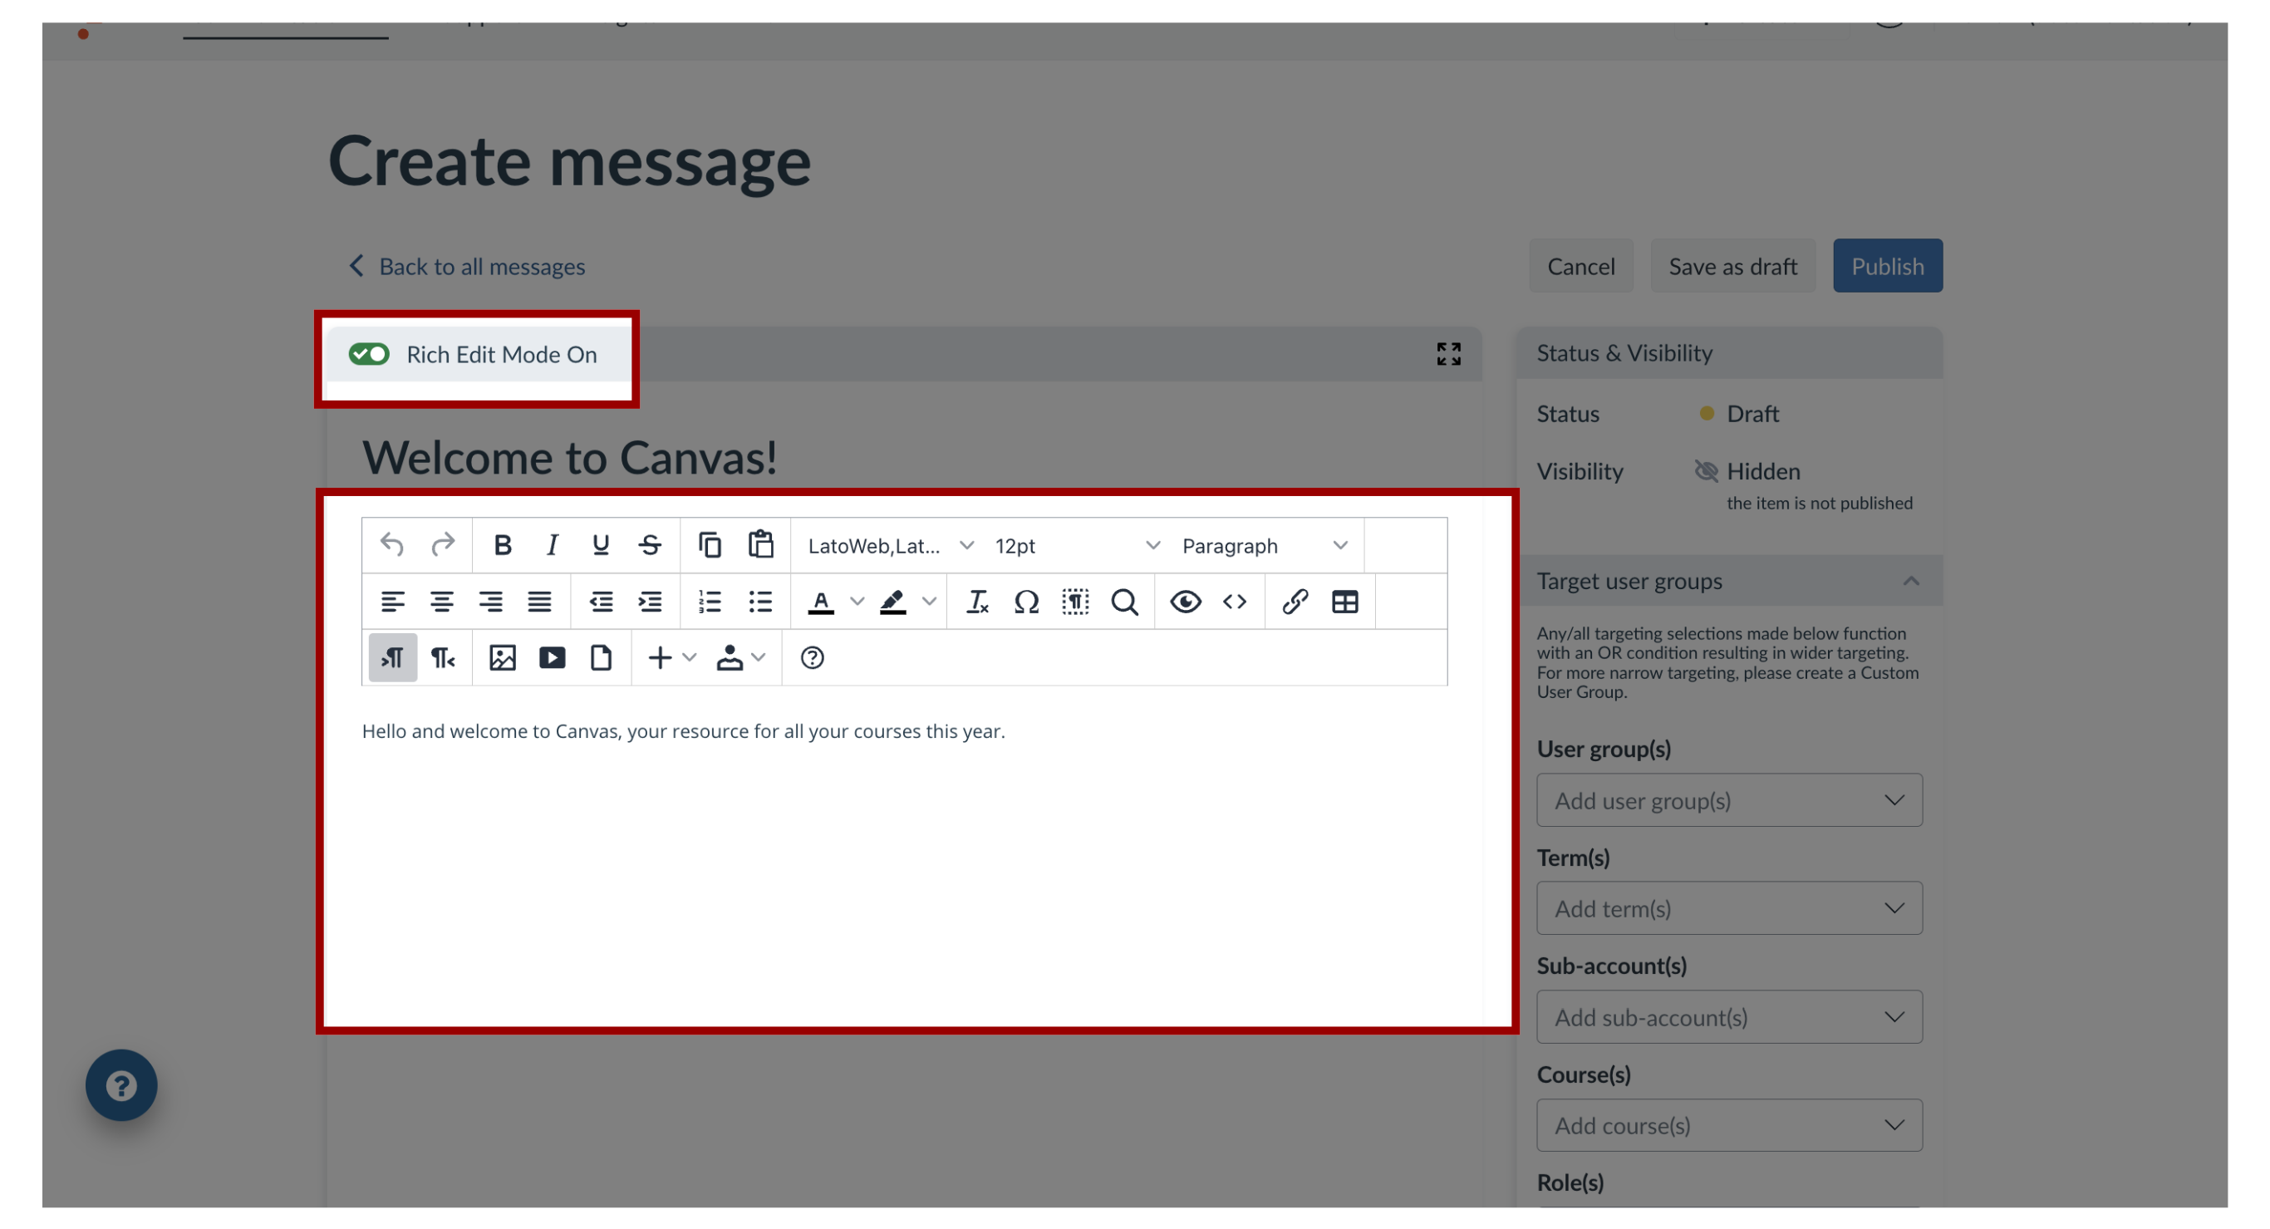The height and width of the screenshot is (1229, 2270).
Task: Apply the text color
Action: pos(820,602)
